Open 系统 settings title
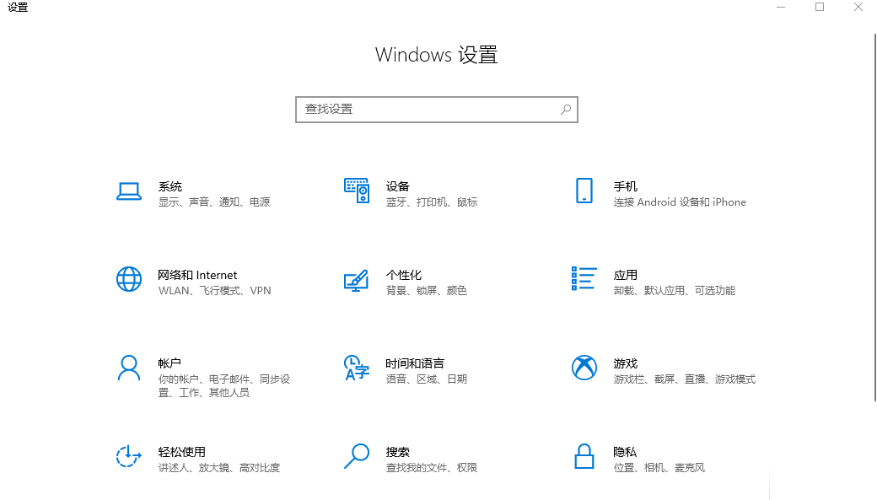The image size is (877, 500). [x=170, y=186]
